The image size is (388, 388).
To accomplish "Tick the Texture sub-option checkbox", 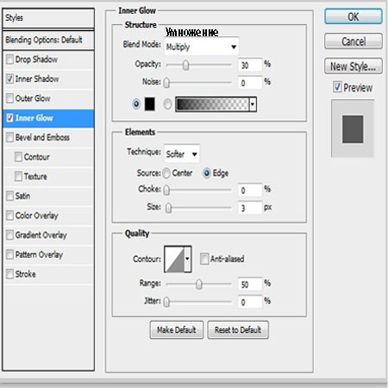I will pyautogui.click(x=18, y=177).
